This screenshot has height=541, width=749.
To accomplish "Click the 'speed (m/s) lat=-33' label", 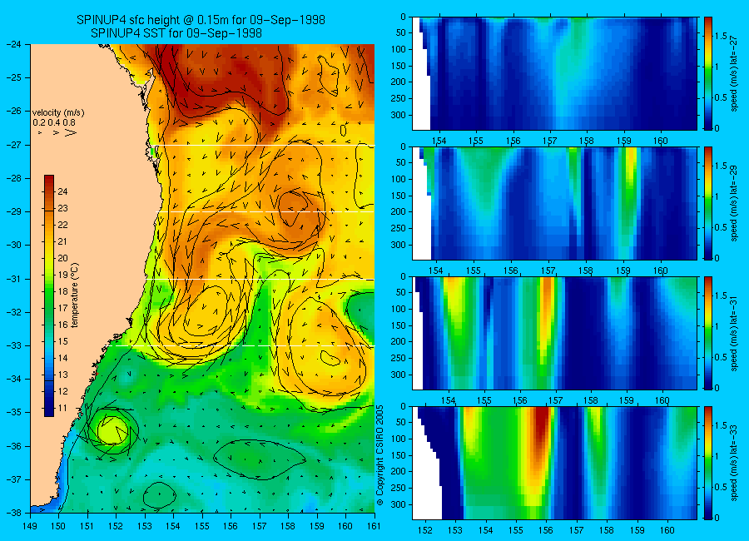I will [x=735, y=464].
